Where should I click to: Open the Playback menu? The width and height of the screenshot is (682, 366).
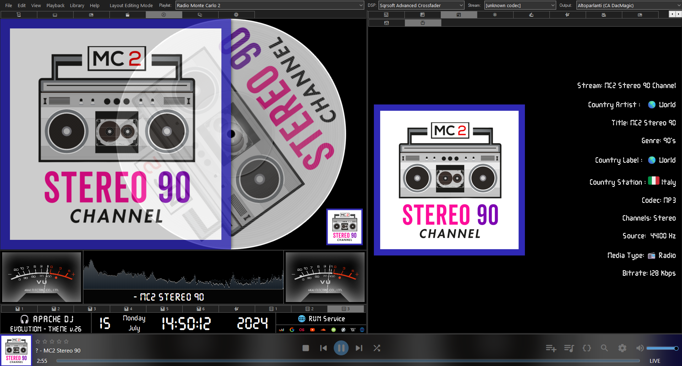[x=55, y=5]
